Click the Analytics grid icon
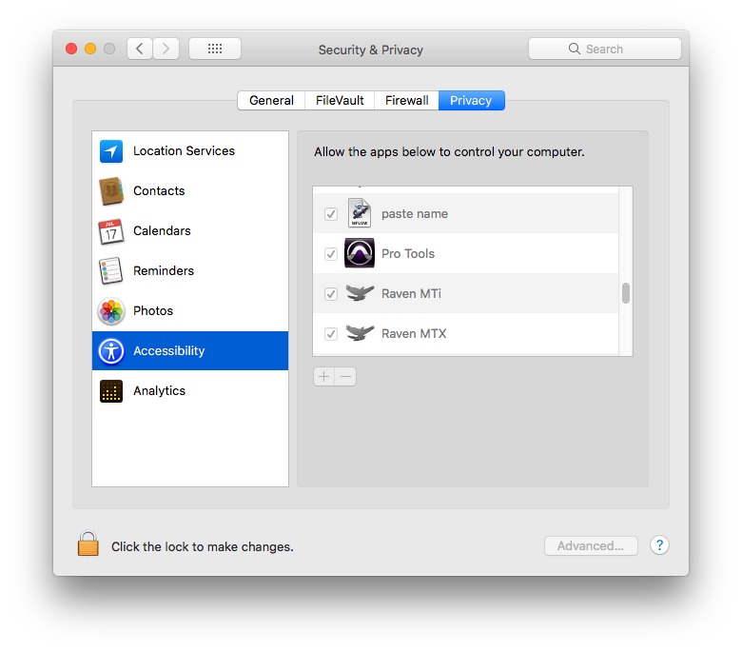Viewport: 742px width, 652px height. tap(111, 391)
